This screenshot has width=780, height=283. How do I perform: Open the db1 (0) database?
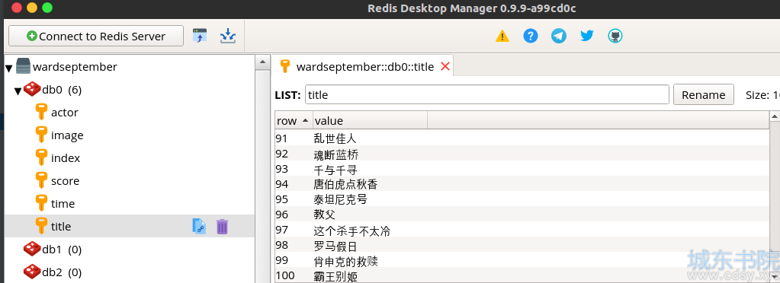point(62,250)
